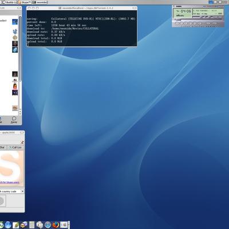The height and width of the screenshot is (229, 229).
Task: Click the white cube package icon in the dock
Action: 40,225
